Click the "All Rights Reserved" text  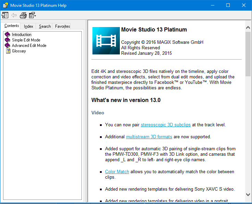140,48
